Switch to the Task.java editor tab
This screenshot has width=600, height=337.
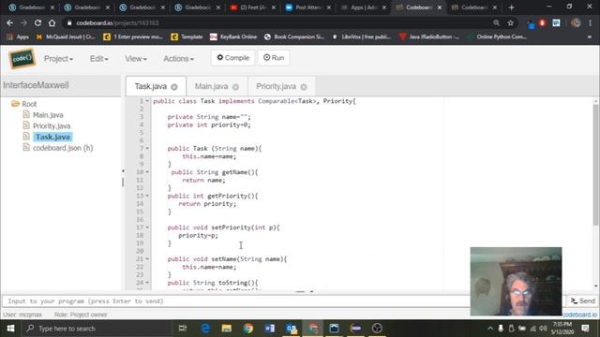(x=150, y=86)
